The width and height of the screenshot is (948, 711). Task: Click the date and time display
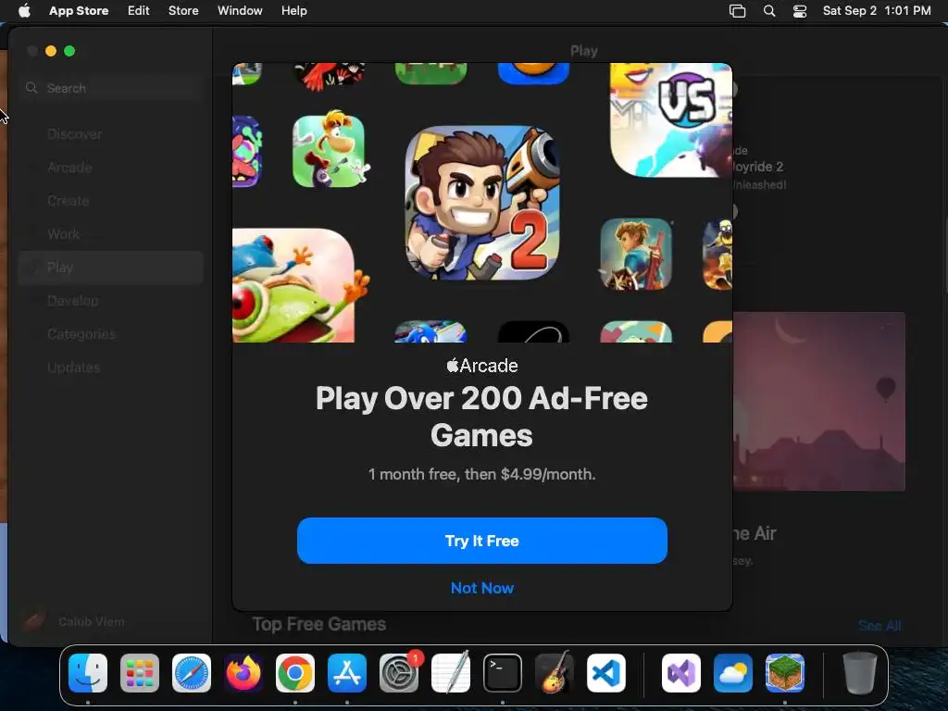(877, 10)
